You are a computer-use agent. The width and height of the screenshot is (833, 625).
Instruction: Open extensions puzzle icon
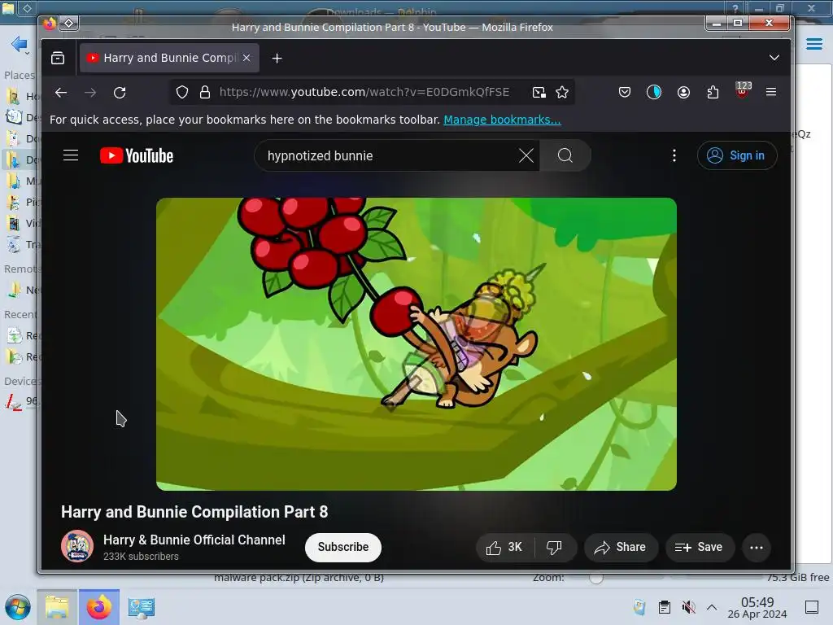[x=713, y=93]
